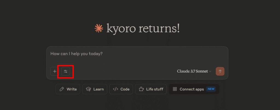Expand the chevron beside the model name
This screenshot has width=280, height=110.
[x=210, y=71]
